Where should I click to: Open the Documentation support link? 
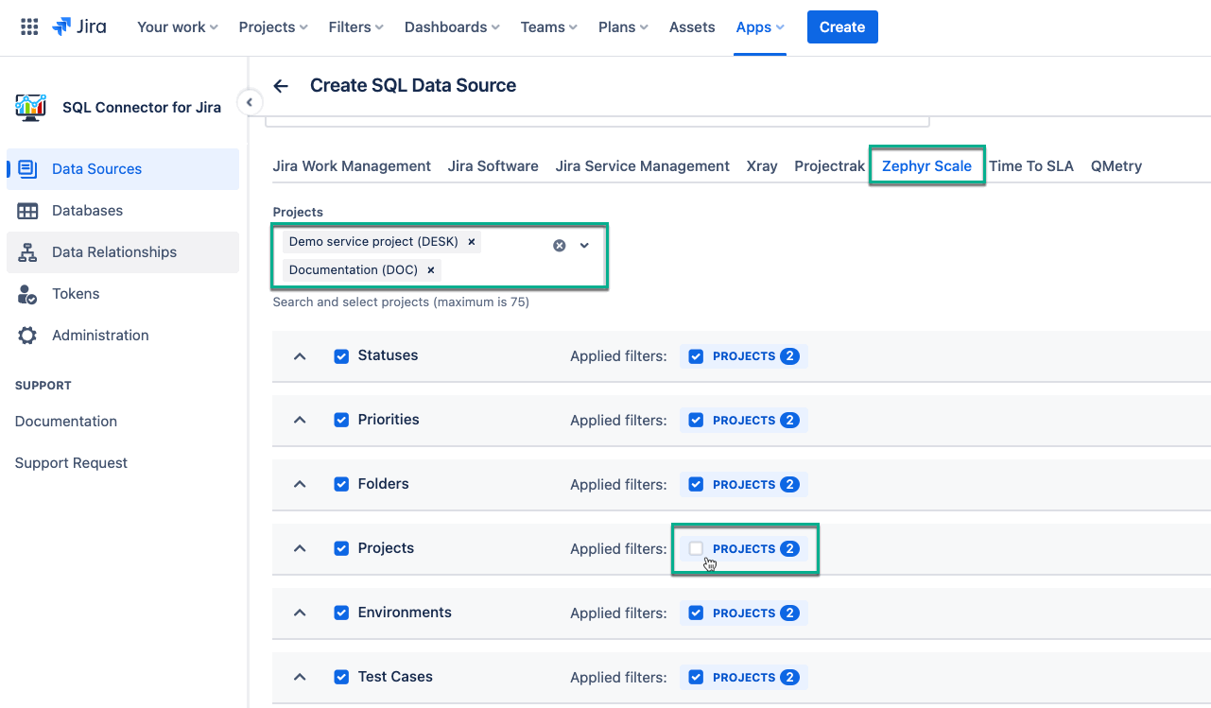tap(65, 421)
